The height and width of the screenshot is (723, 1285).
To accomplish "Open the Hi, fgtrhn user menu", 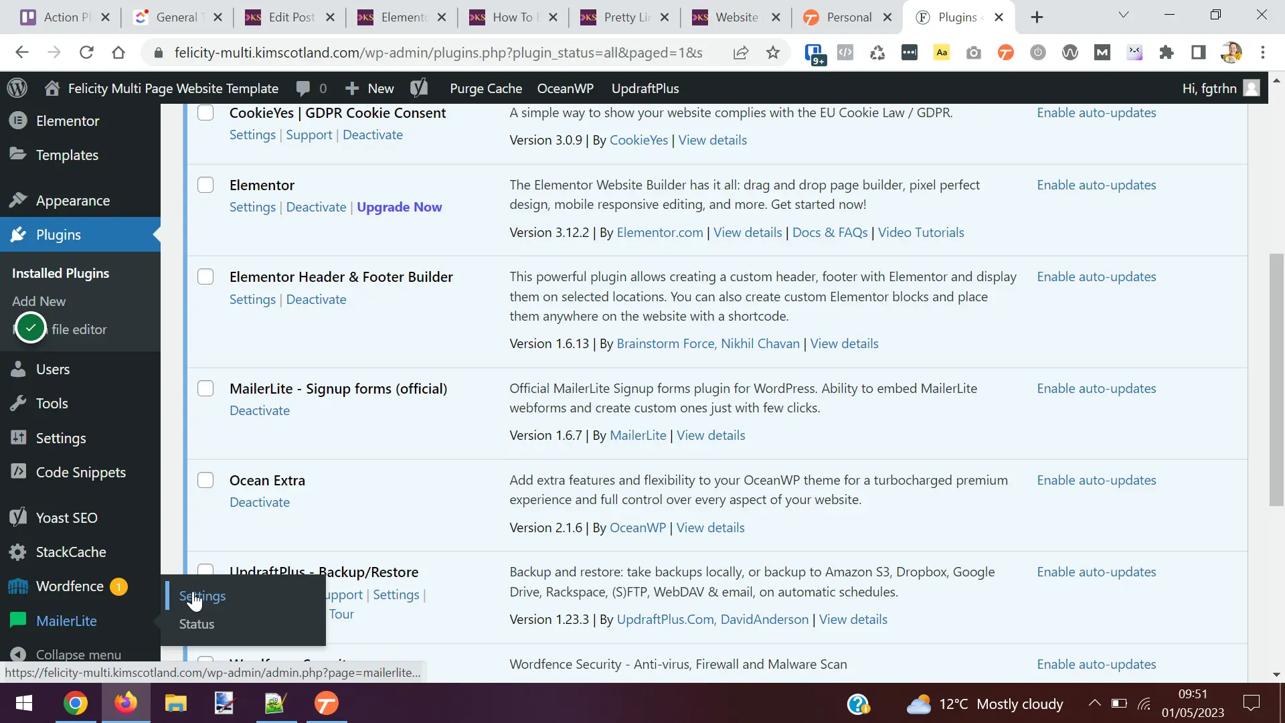I will pos(1221,88).
